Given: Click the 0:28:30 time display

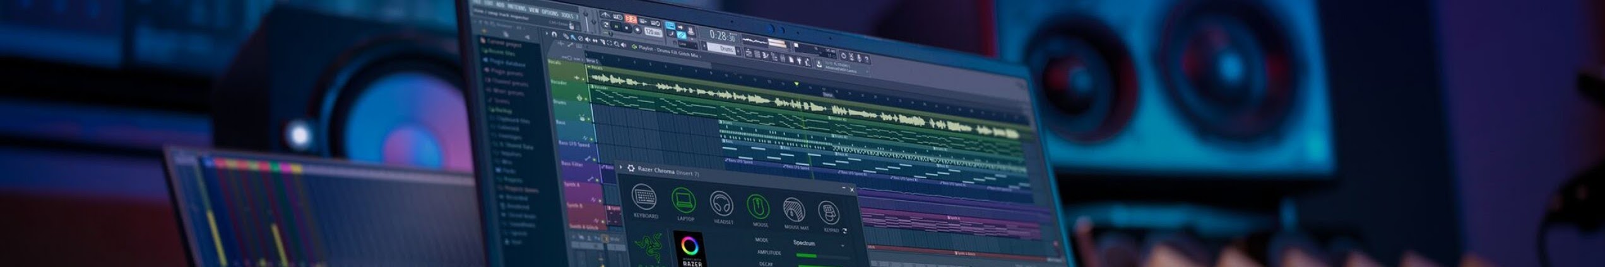Looking at the screenshot, I should [x=723, y=37].
